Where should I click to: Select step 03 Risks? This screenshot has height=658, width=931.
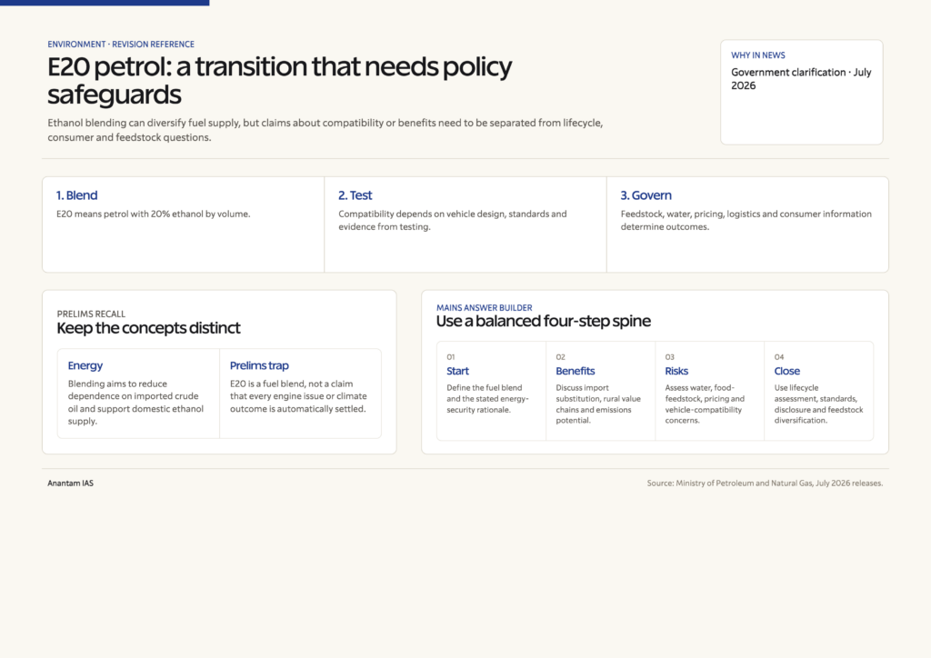(709, 391)
